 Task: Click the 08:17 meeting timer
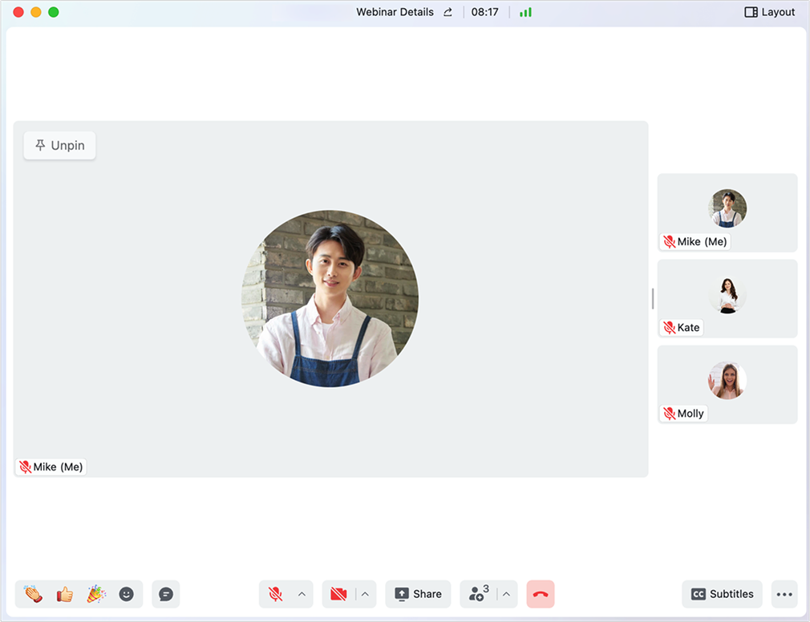coord(484,12)
